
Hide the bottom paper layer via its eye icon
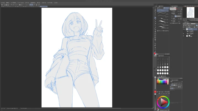tap(183, 36)
